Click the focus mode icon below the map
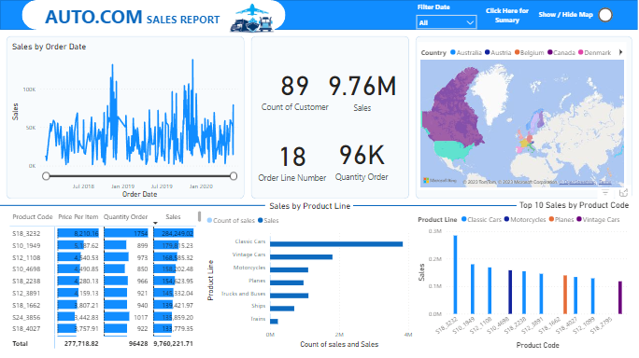The height and width of the screenshot is (358, 639). pyautogui.click(x=623, y=193)
